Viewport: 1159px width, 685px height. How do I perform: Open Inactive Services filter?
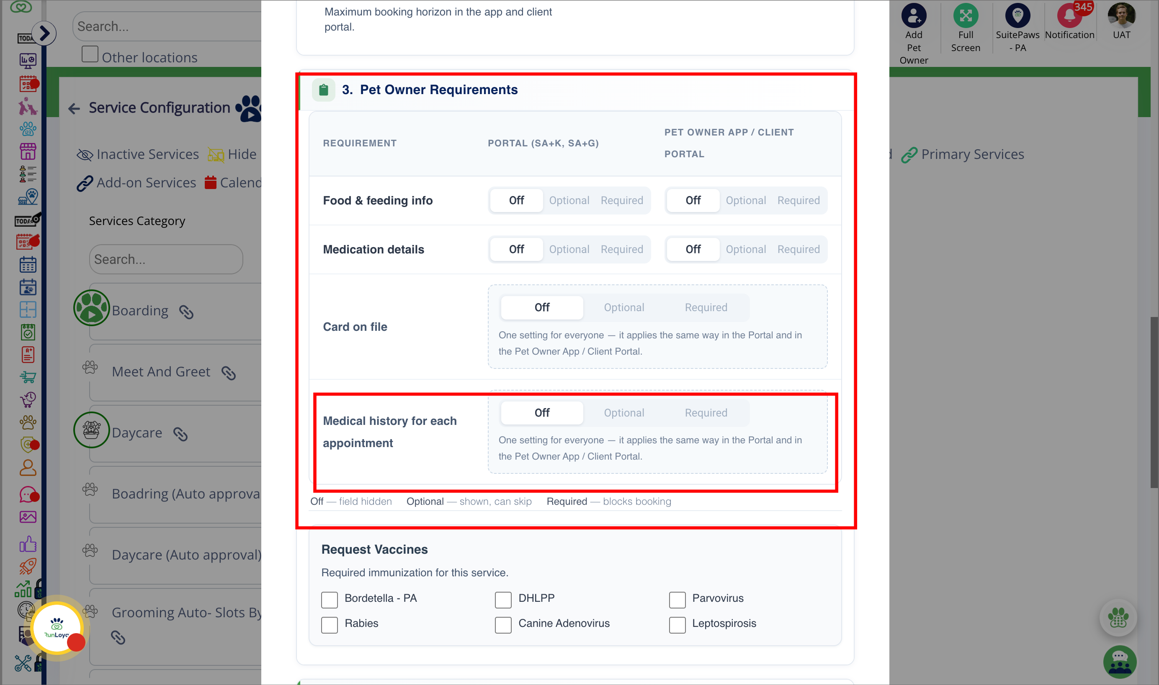pos(138,154)
